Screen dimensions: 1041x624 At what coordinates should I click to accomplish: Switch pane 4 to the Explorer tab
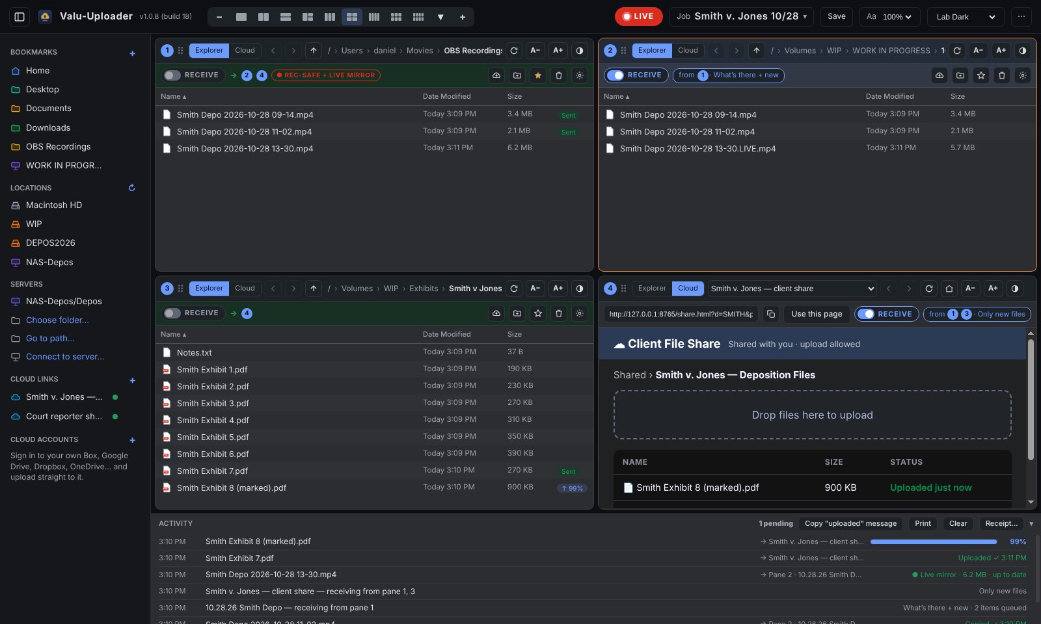tap(652, 289)
